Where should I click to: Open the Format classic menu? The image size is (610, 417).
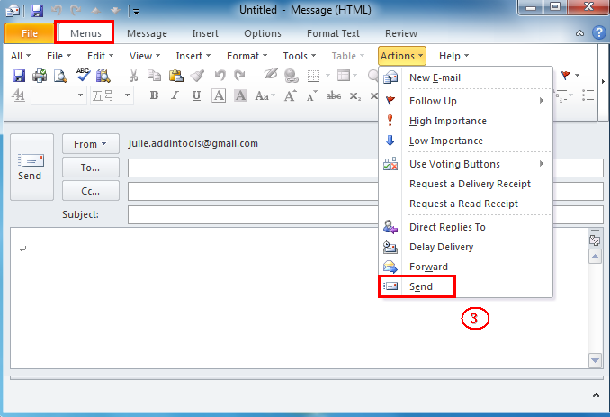pos(247,56)
